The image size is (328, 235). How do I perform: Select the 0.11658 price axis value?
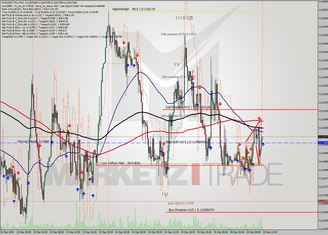coord(323,212)
